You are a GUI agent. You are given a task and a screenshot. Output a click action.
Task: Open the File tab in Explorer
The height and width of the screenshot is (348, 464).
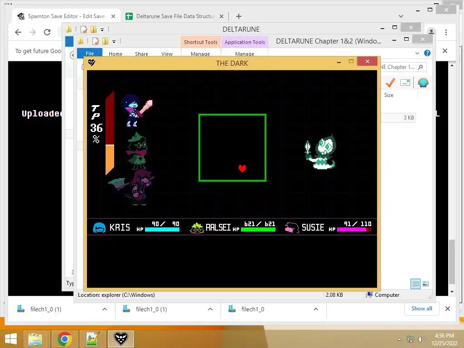(90, 53)
